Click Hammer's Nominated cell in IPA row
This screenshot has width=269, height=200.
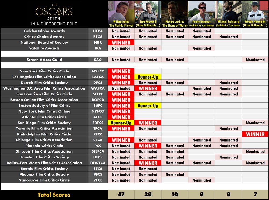(201, 48)
